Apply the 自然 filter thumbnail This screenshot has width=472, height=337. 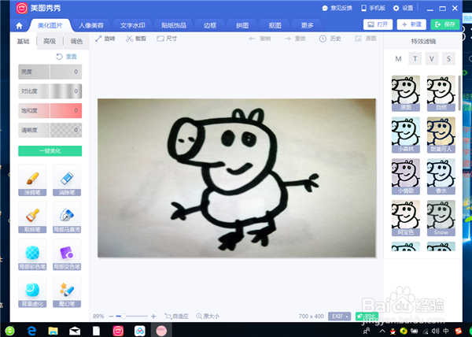coord(441,94)
